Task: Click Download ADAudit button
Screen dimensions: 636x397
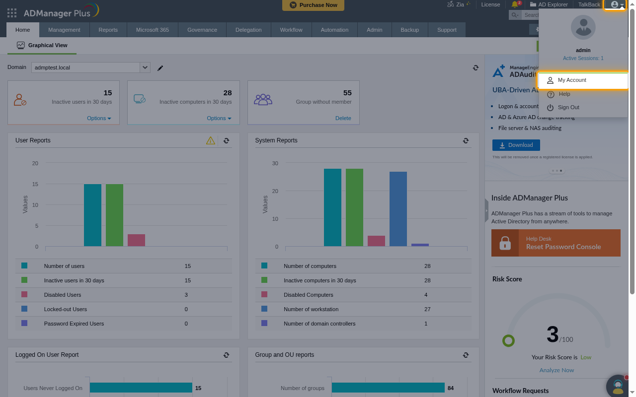Action: [516, 145]
